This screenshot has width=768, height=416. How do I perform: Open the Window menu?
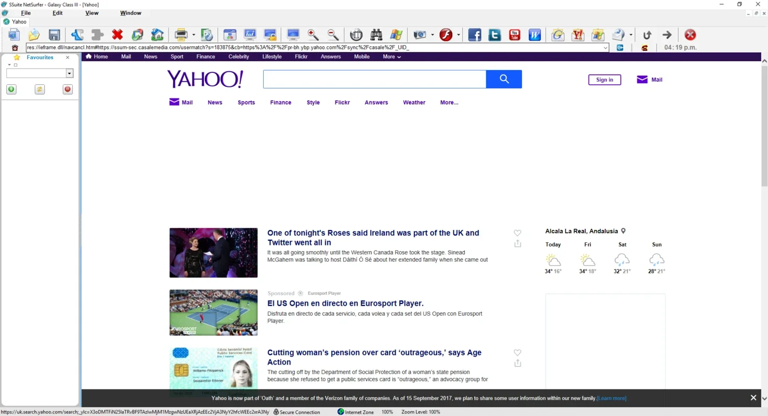click(131, 13)
